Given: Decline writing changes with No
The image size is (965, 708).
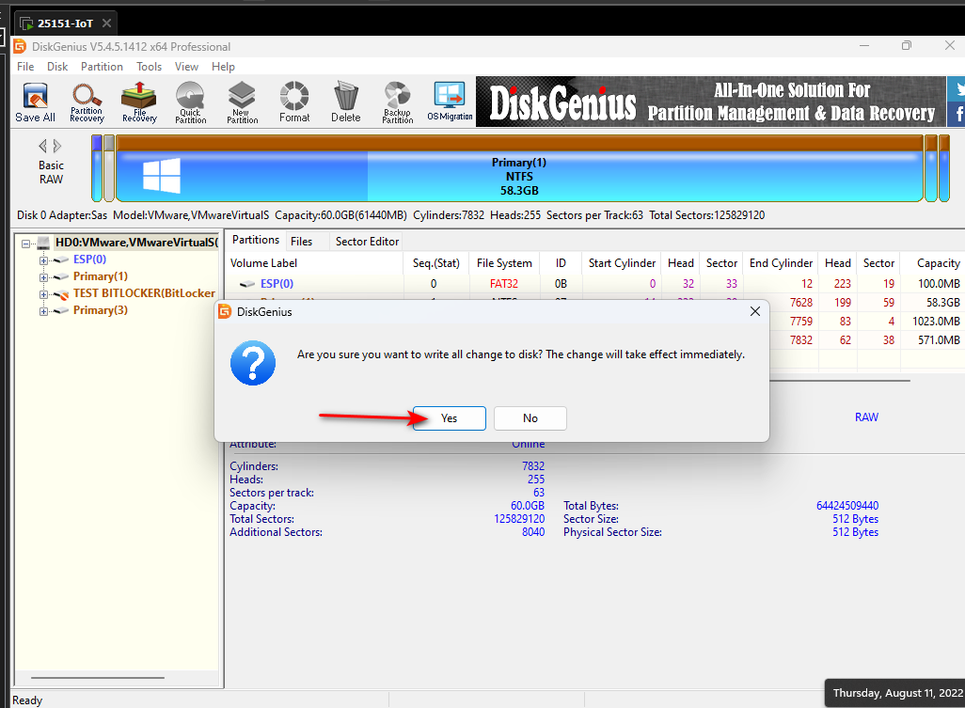Looking at the screenshot, I should [x=530, y=418].
